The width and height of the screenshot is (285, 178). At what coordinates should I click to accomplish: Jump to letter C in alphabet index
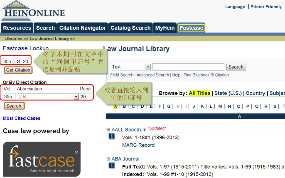pos(133,107)
